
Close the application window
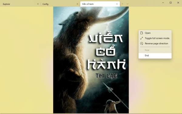(178, 3)
